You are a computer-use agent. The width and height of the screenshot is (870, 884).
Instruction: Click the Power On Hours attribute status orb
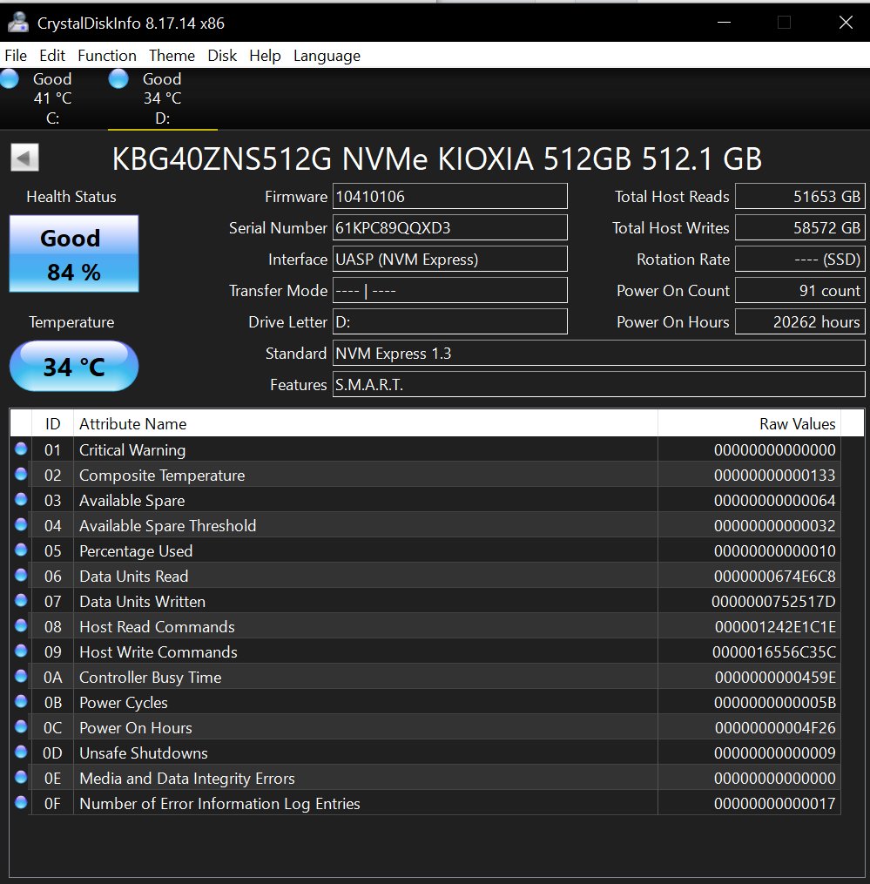(21, 727)
